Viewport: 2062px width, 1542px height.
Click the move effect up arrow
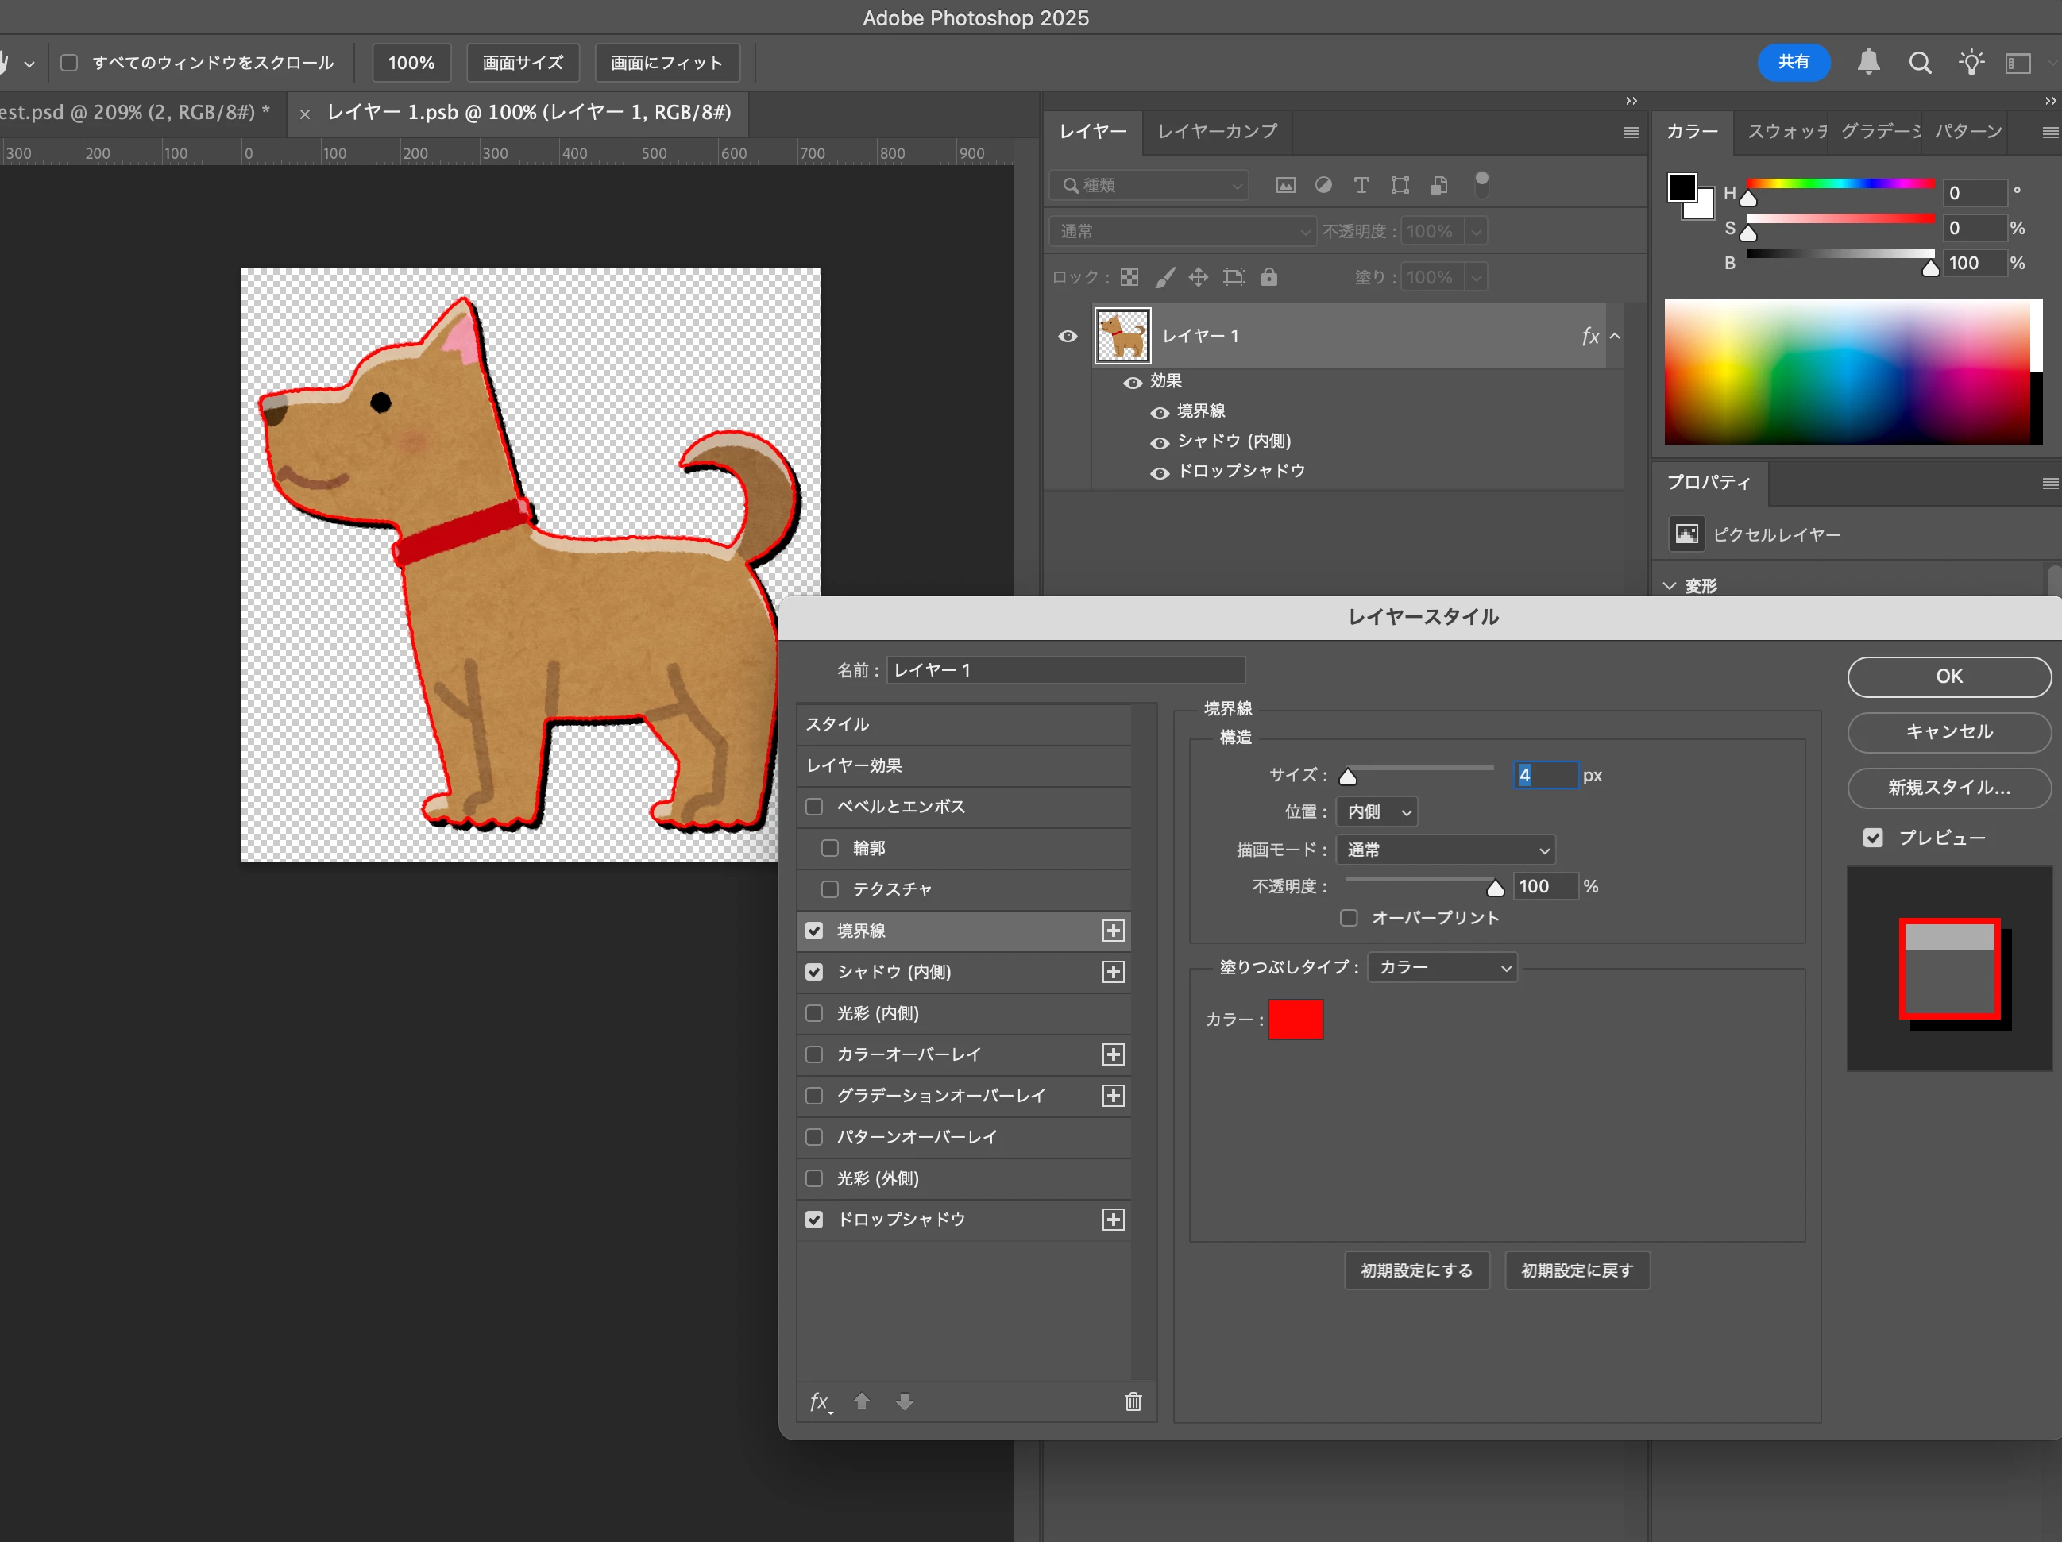[x=863, y=1401]
